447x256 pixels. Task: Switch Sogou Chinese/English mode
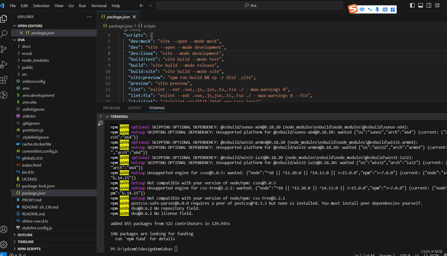pyautogui.click(x=362, y=10)
